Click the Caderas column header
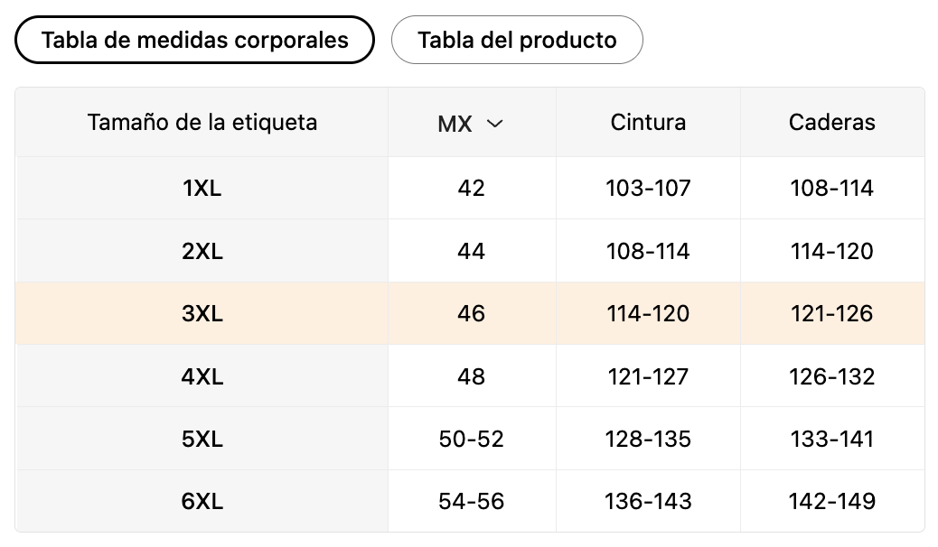The width and height of the screenshot is (938, 547). pyautogui.click(x=831, y=122)
